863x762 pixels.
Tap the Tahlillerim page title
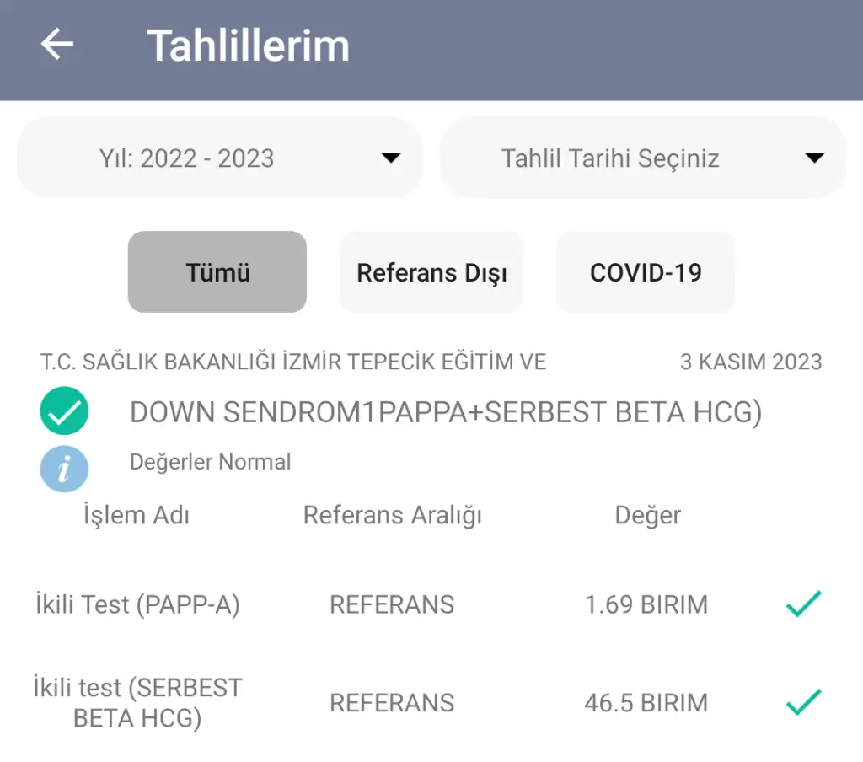coord(248,45)
